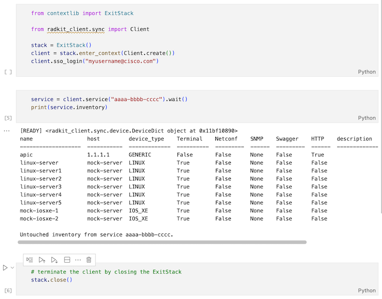Select the "myusername@cisco.com" string
Viewport: 382px width, 299px height.
120,61
